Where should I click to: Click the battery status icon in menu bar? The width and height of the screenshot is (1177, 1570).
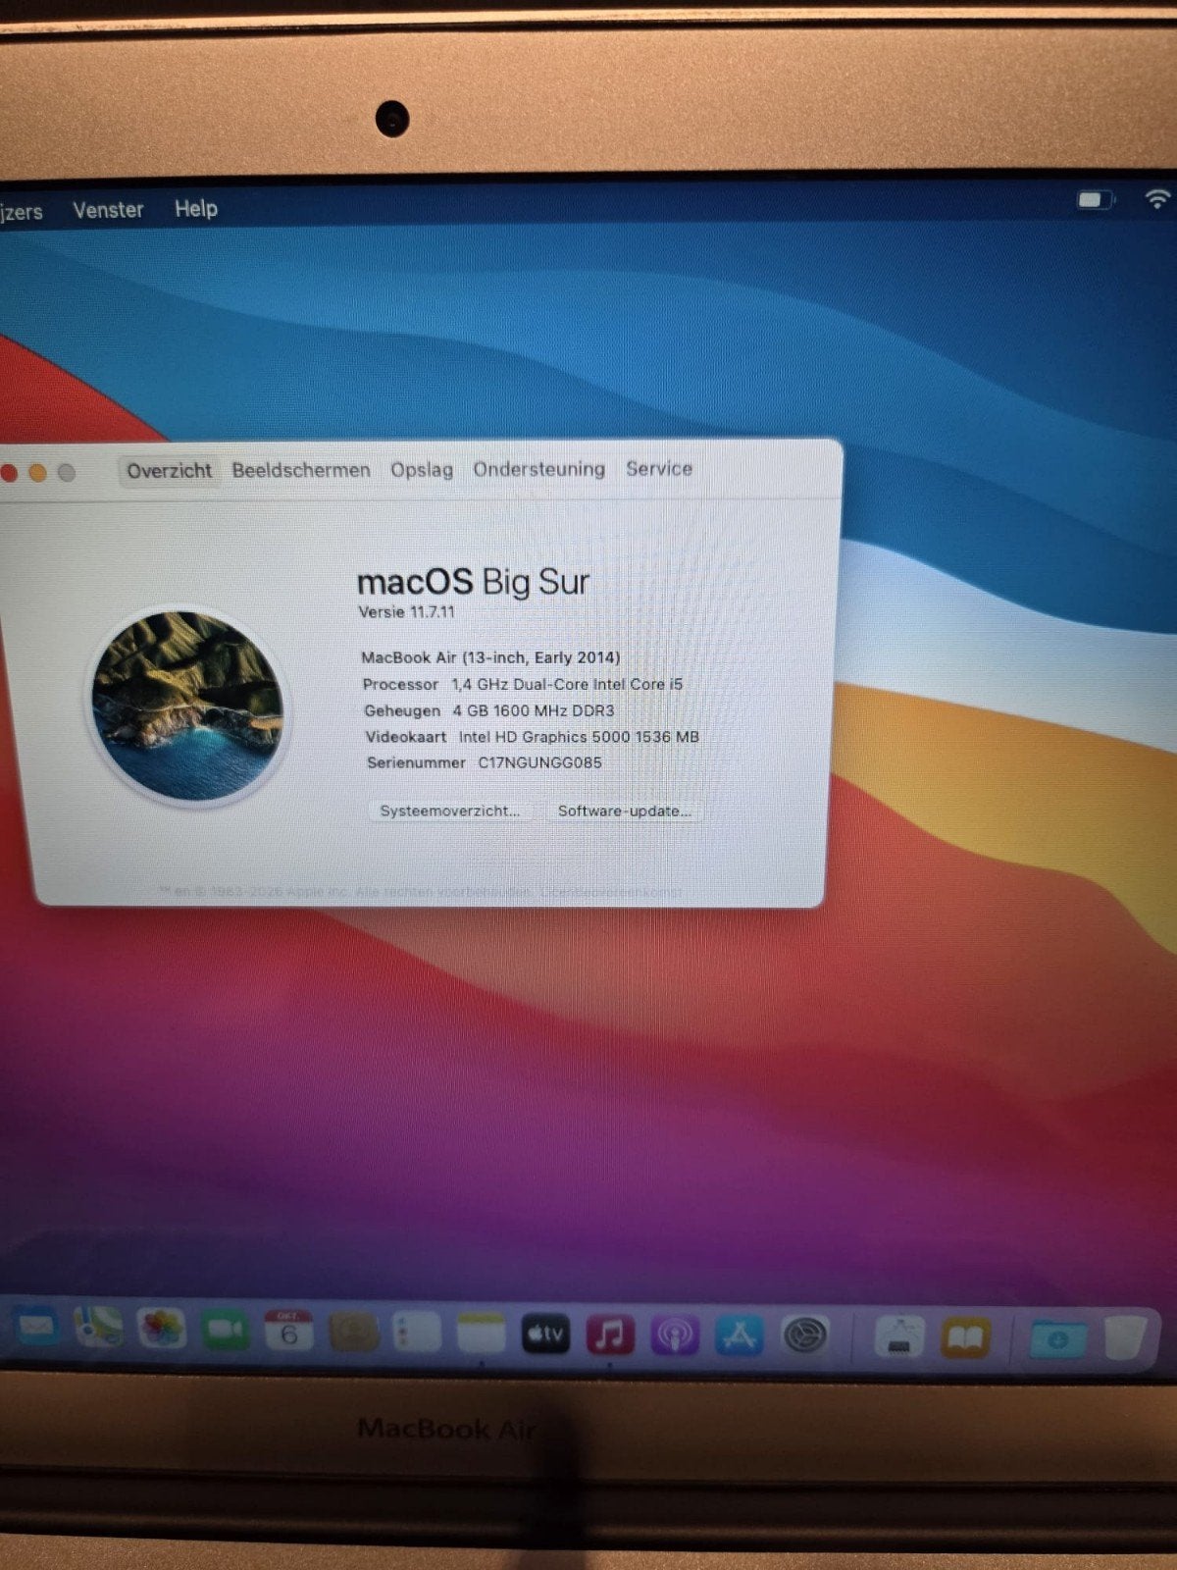1097,200
